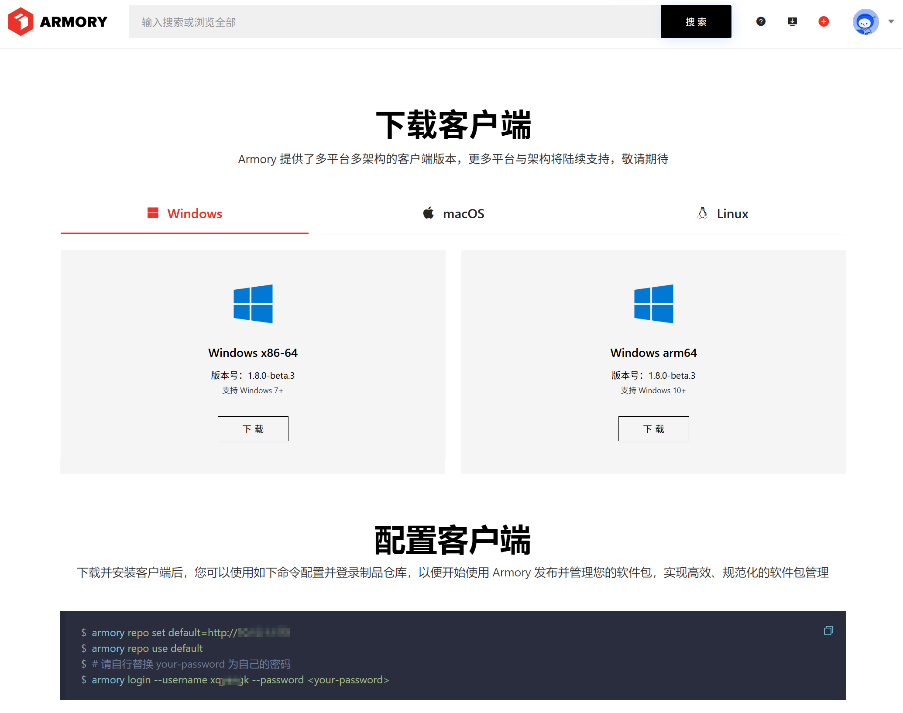This screenshot has height=713, width=903.
Task: Click the red plus create icon
Action: (824, 21)
